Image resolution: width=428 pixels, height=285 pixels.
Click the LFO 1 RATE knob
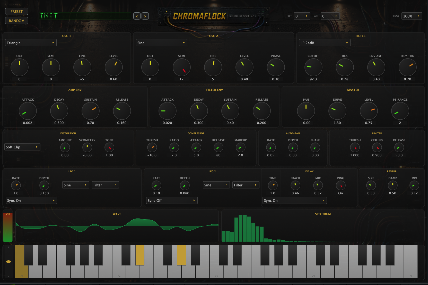16,185
